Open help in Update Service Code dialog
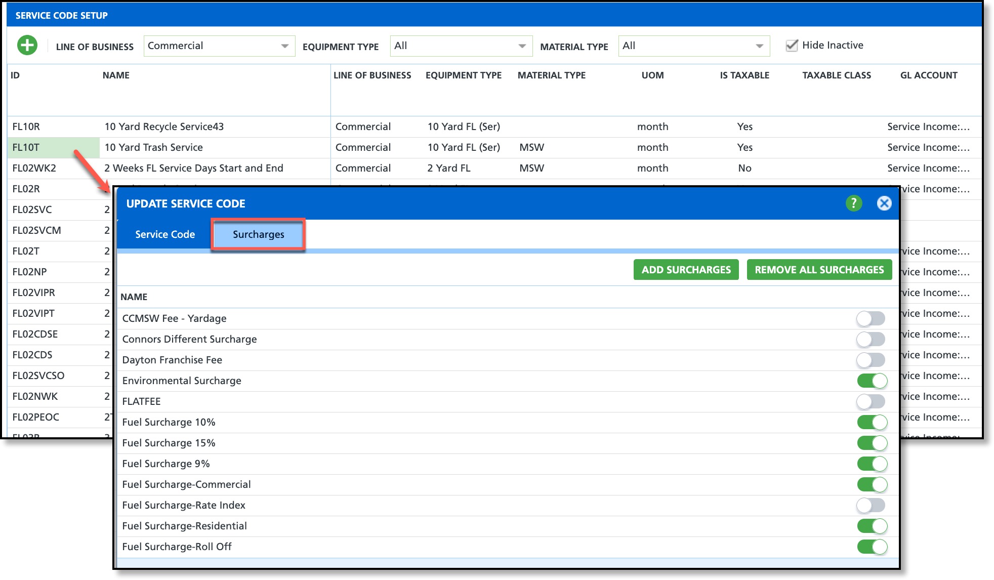The image size is (994, 580). coord(853,203)
